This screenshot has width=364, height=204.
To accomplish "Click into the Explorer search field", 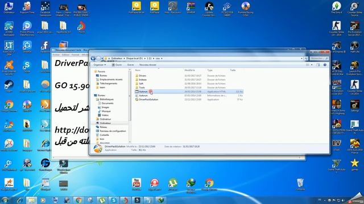I will (319, 58).
